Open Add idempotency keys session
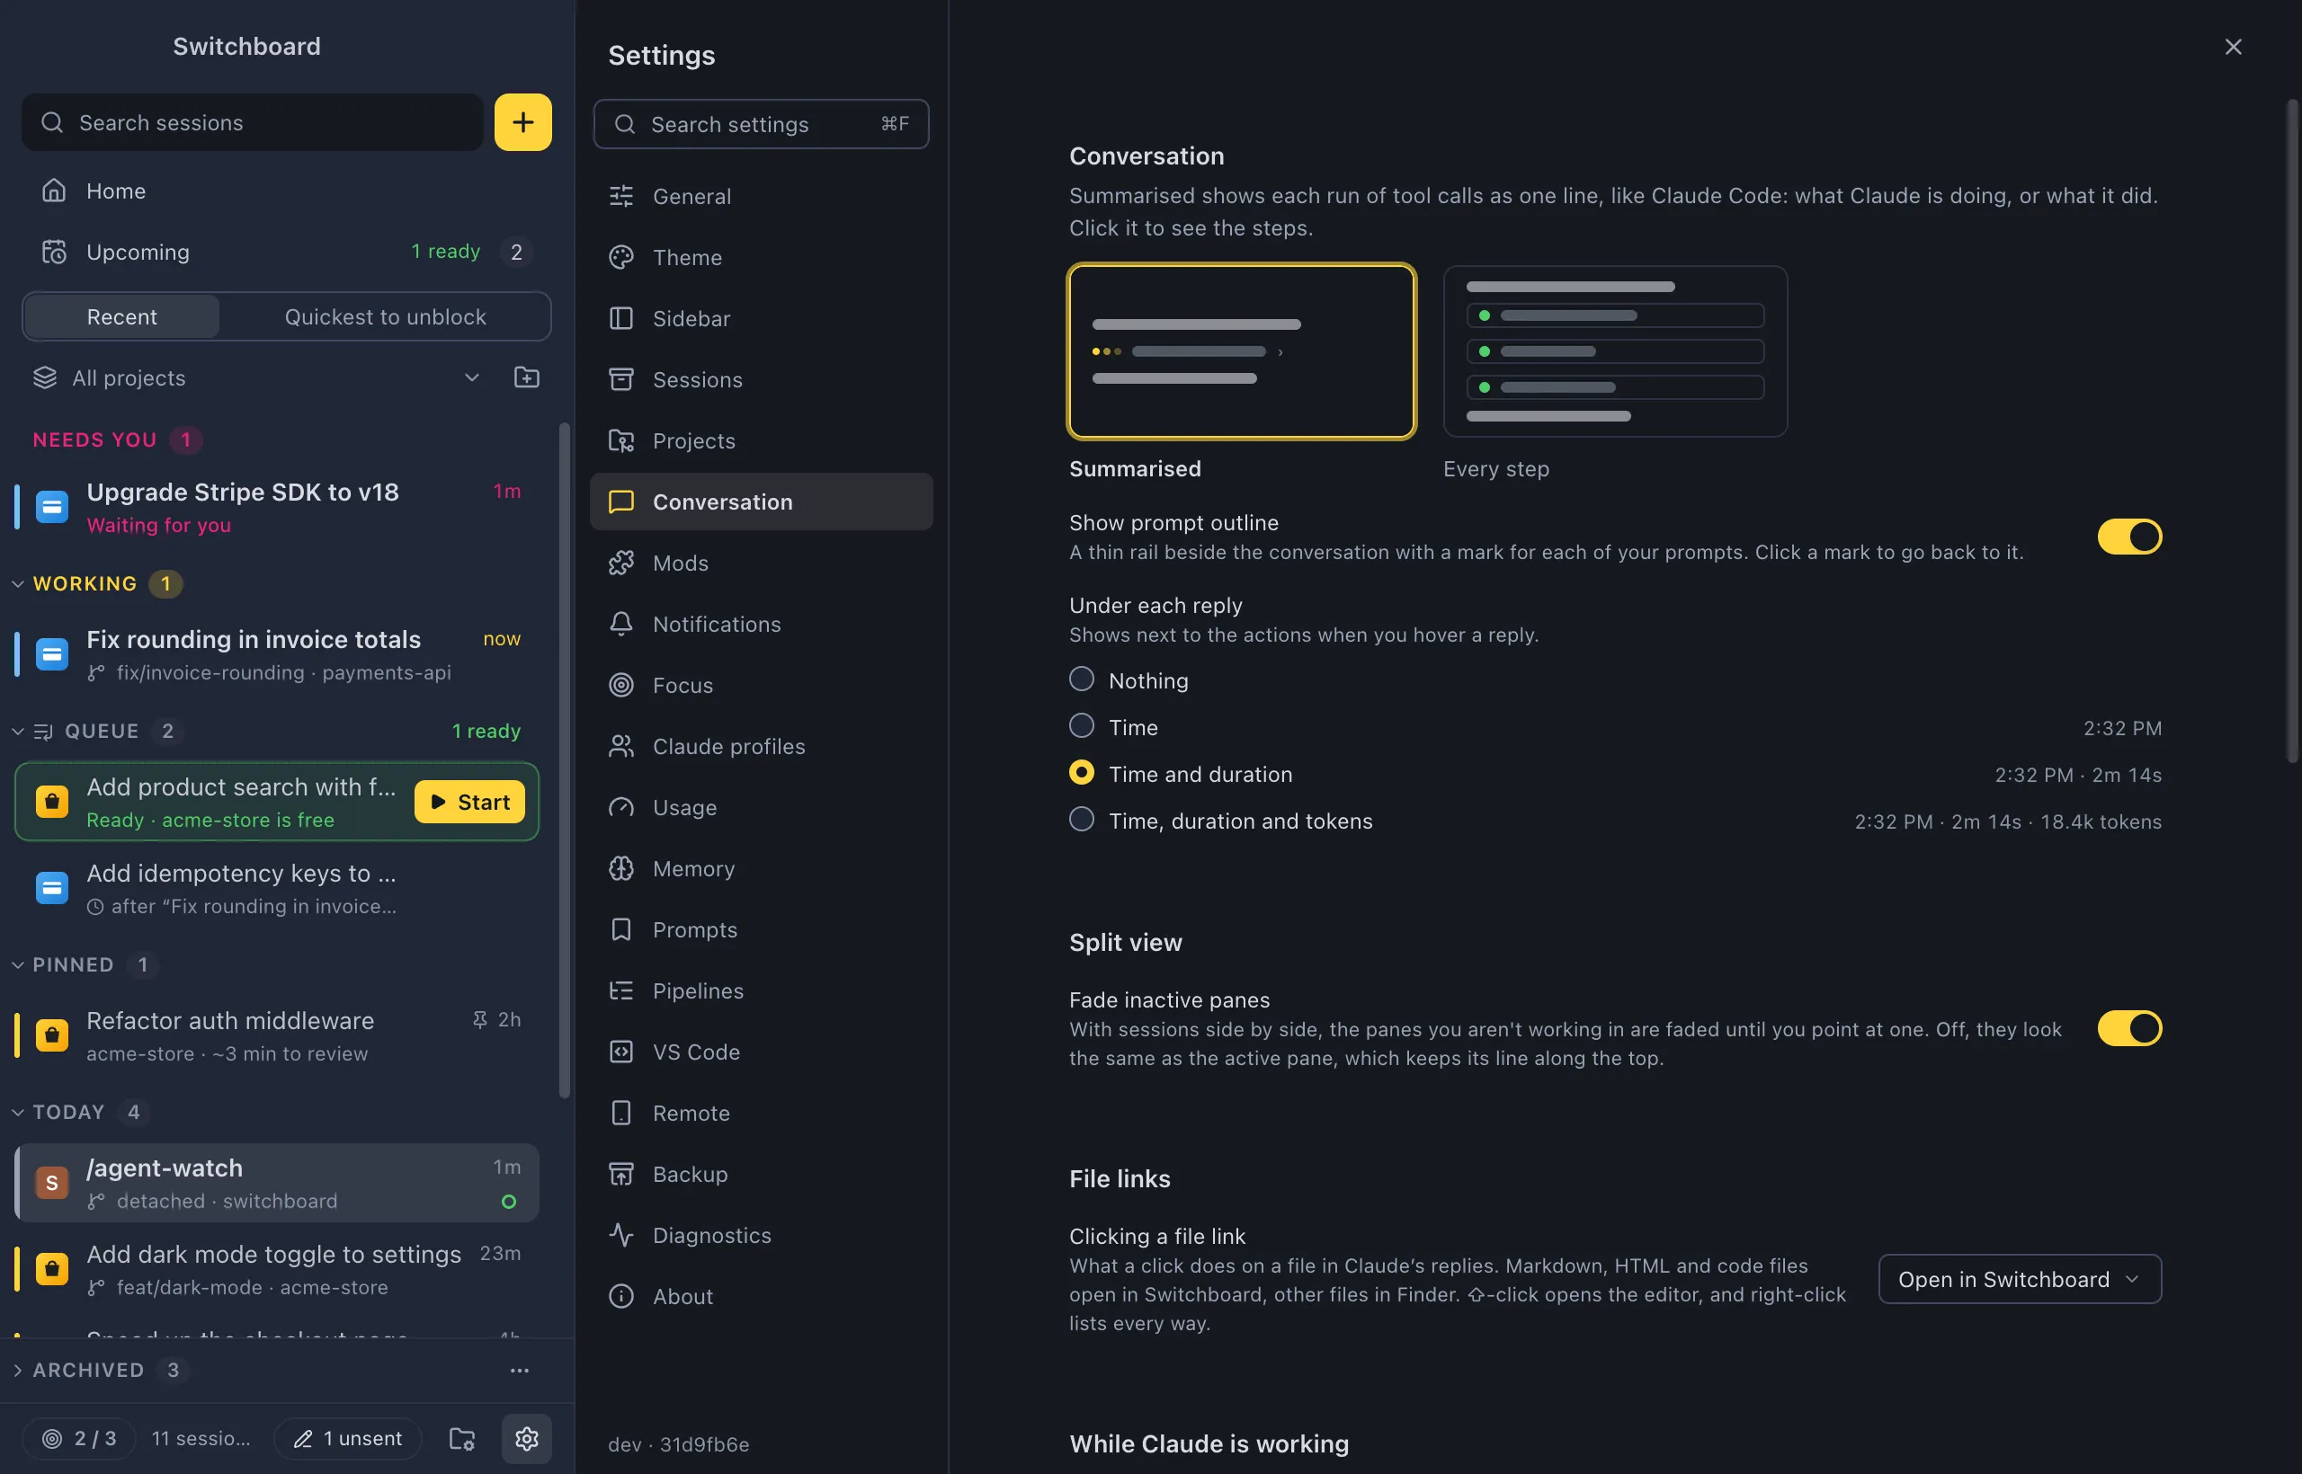Screen dimensions: 2302x1474 (276, 888)
